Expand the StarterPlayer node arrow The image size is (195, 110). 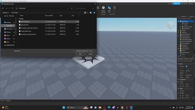(179, 49)
